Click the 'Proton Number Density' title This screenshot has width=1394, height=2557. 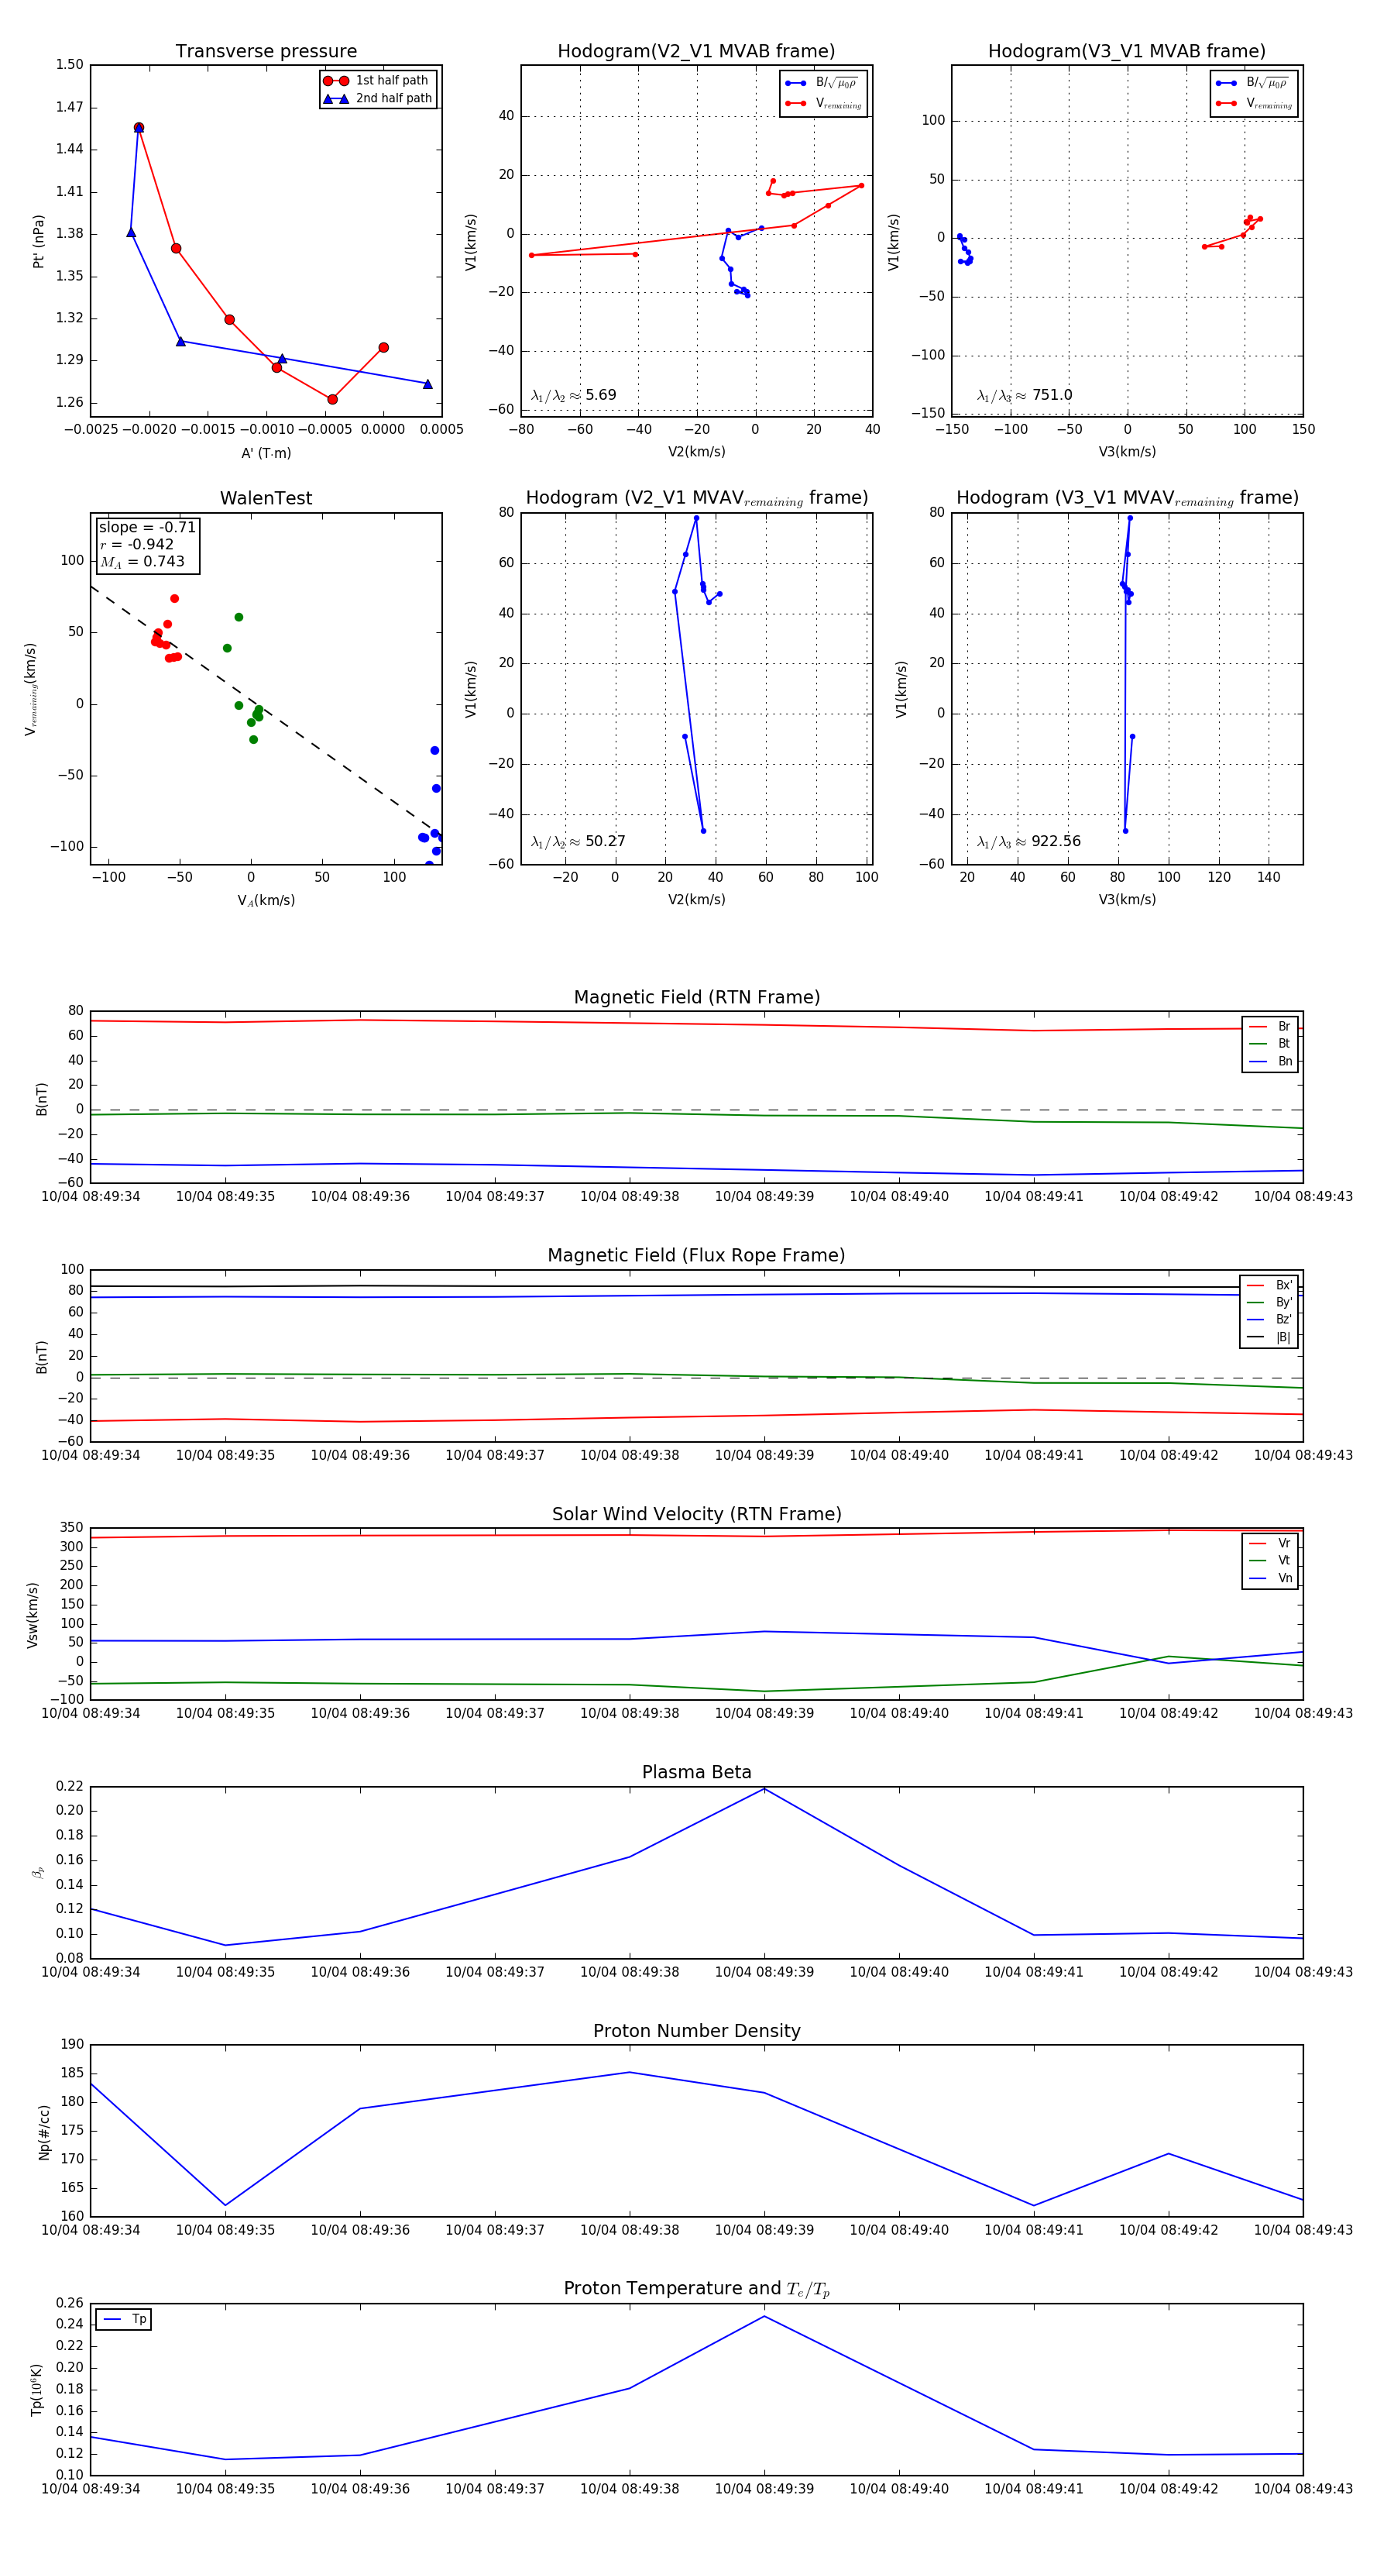(696, 2030)
